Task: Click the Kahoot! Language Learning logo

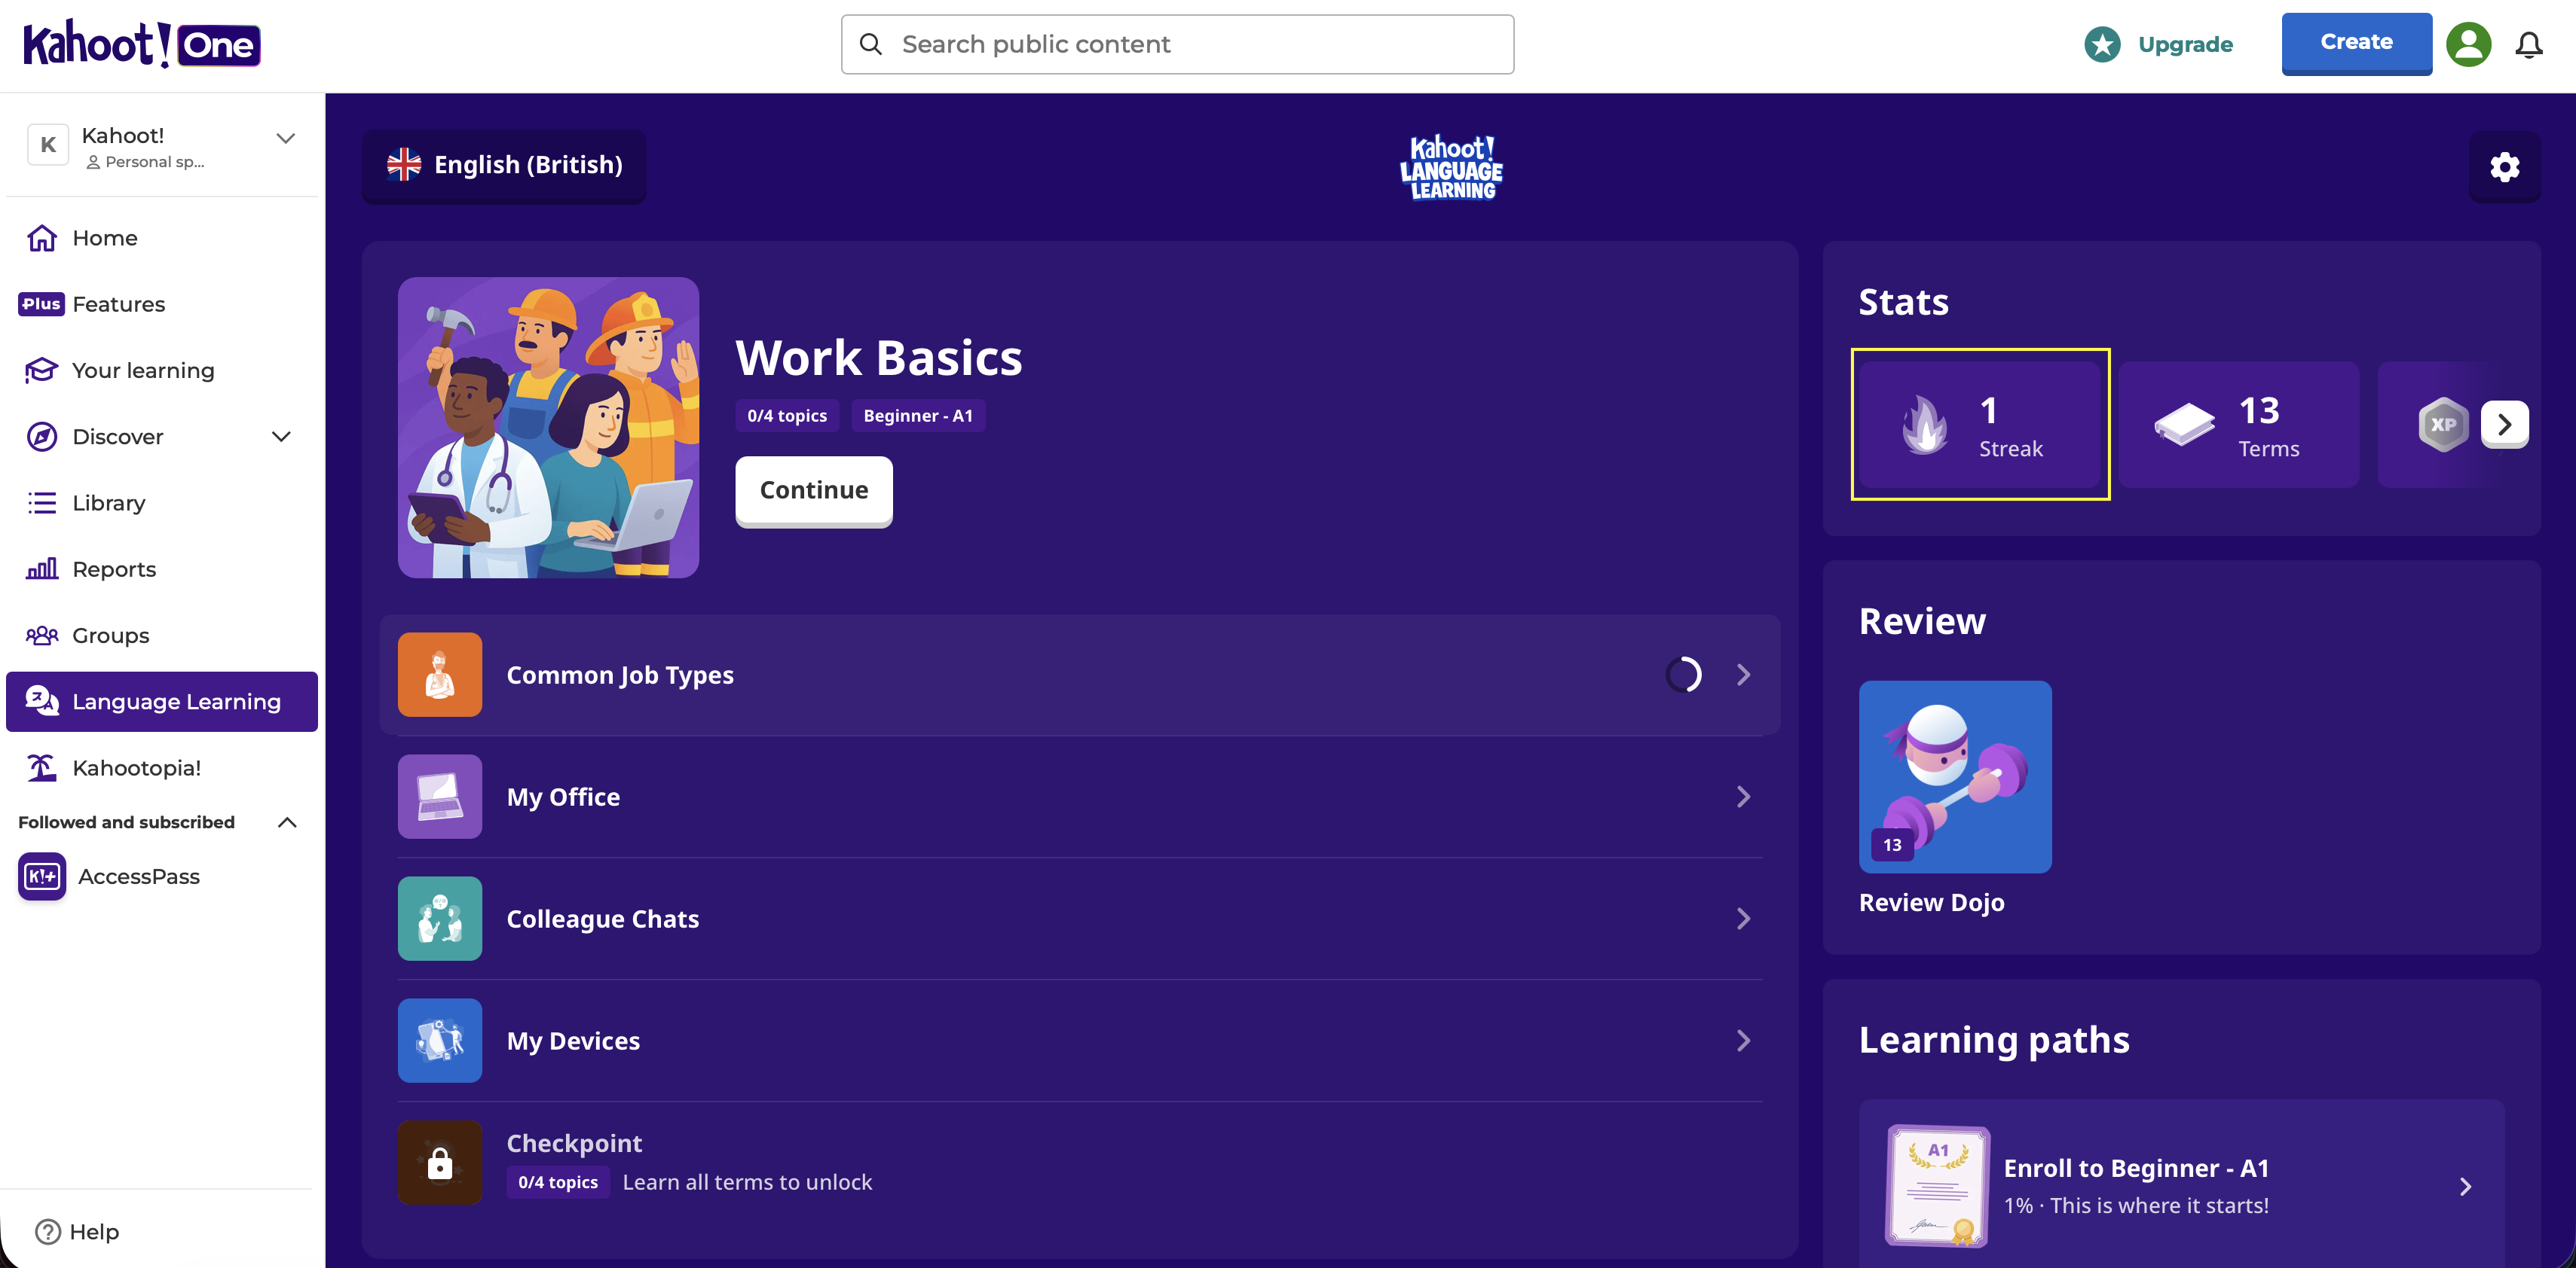Action: point(1451,167)
